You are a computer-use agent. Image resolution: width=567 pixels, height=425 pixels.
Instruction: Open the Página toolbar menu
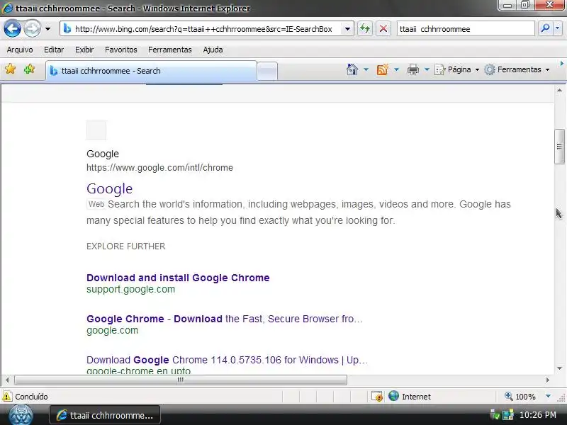[457, 69]
